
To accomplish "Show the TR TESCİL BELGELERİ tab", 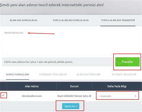I will coord(124,74).
